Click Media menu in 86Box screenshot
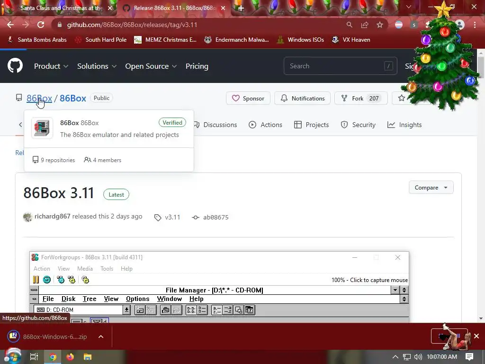 tap(85, 269)
